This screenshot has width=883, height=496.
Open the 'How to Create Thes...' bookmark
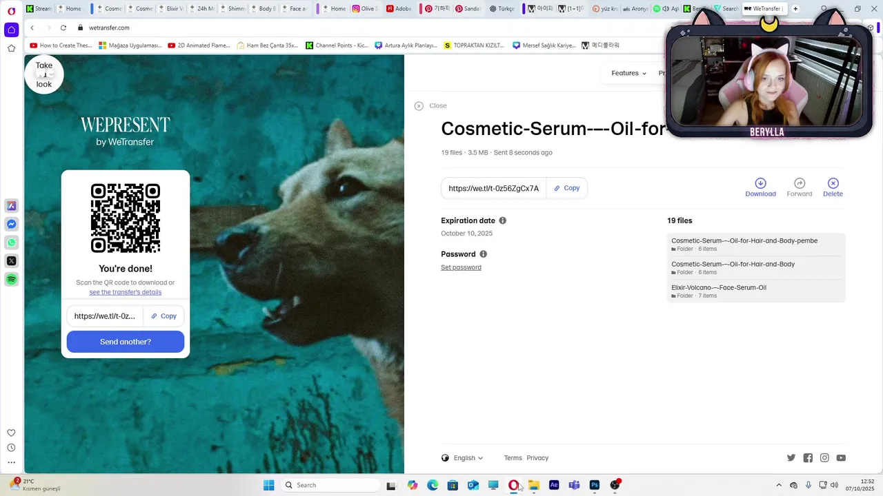(x=61, y=45)
